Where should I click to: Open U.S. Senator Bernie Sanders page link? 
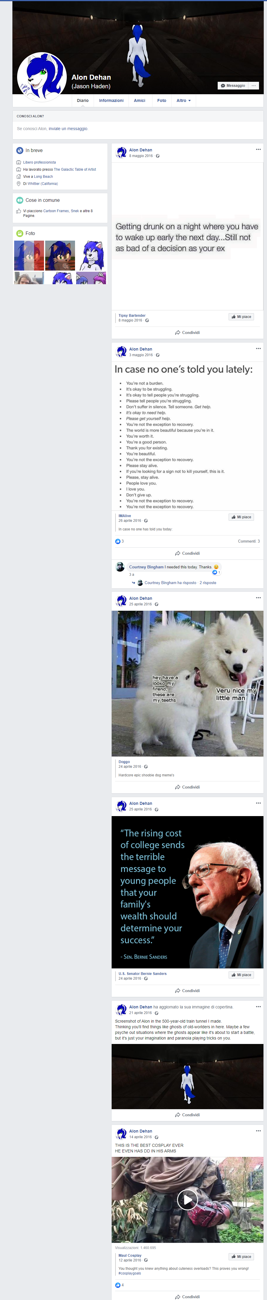tap(142, 973)
